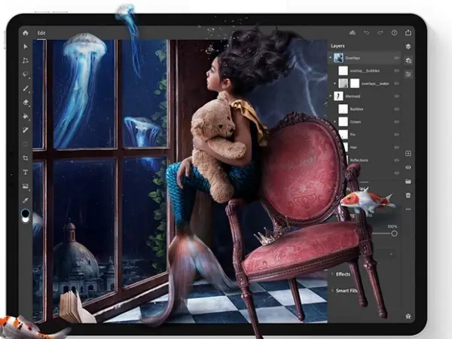Hide the Crown layer
Screen dimensions: 452x339
(397, 121)
